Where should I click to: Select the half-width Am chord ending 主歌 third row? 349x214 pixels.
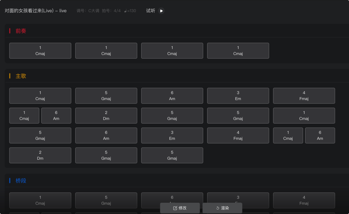(320, 136)
